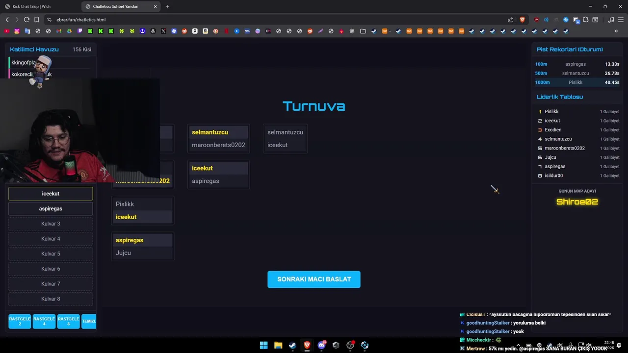Image resolution: width=628 pixels, height=353 pixels.
Task: Open Discord from the taskbar
Action: point(322,345)
